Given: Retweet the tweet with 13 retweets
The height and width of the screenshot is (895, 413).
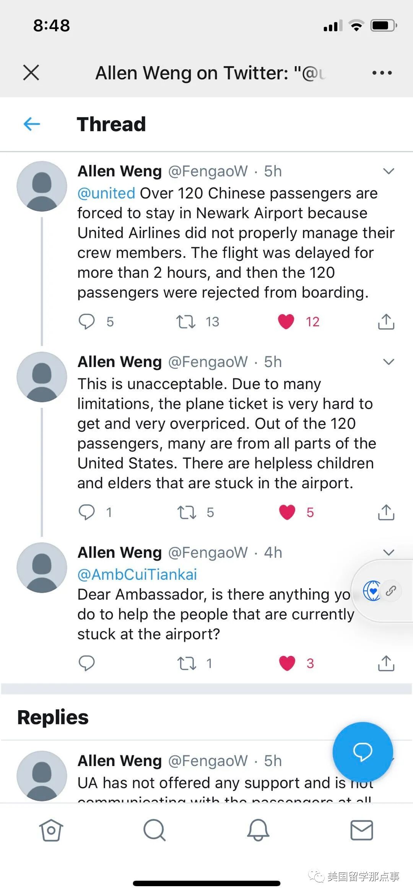Looking at the screenshot, I should 186,321.
